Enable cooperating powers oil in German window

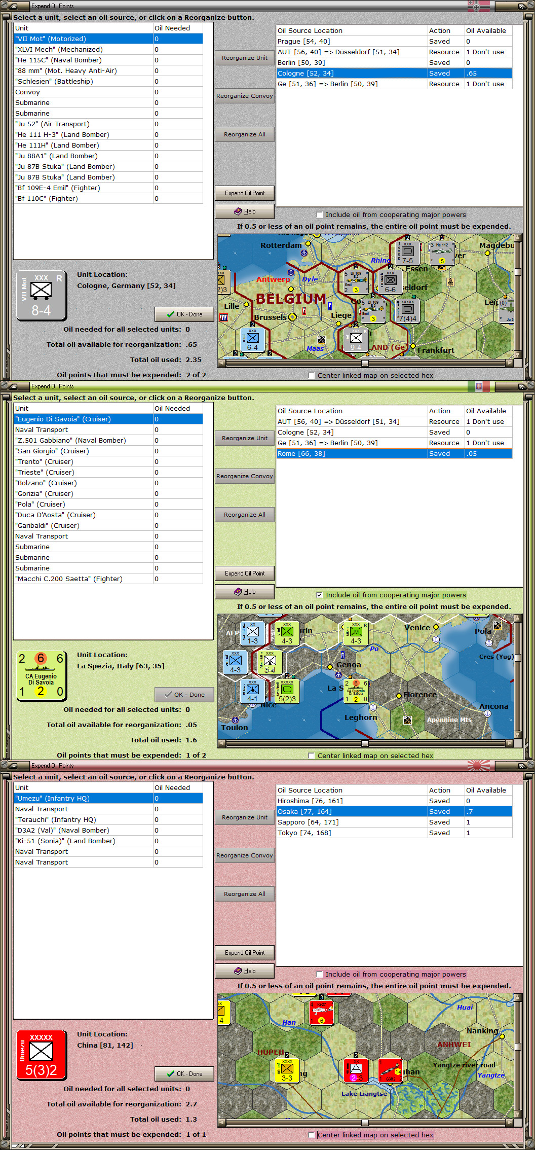point(319,215)
